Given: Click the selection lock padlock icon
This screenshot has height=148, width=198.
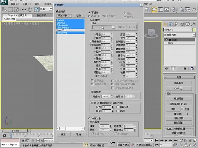Looking at the screenshot, I should 33,140.
